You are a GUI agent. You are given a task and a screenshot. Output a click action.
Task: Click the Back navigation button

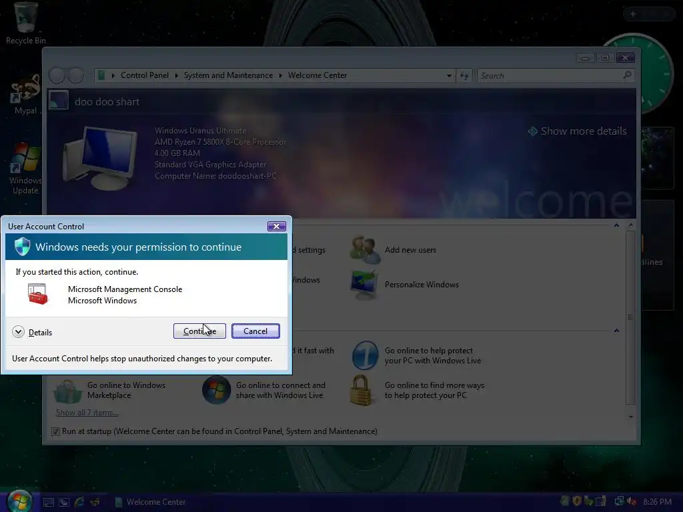[57, 75]
